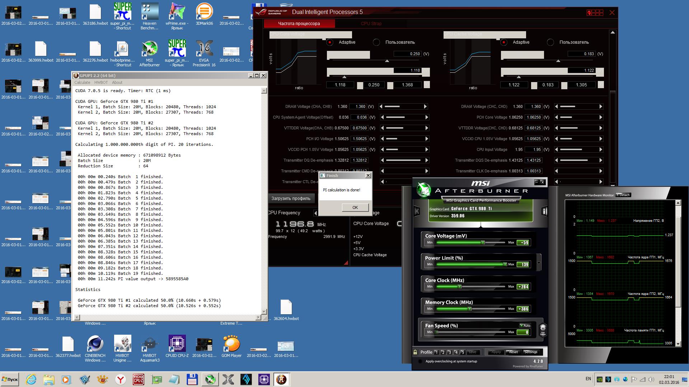The height and width of the screenshot is (387, 689).
Task: Switch to Частота процессора tab
Action: [299, 24]
